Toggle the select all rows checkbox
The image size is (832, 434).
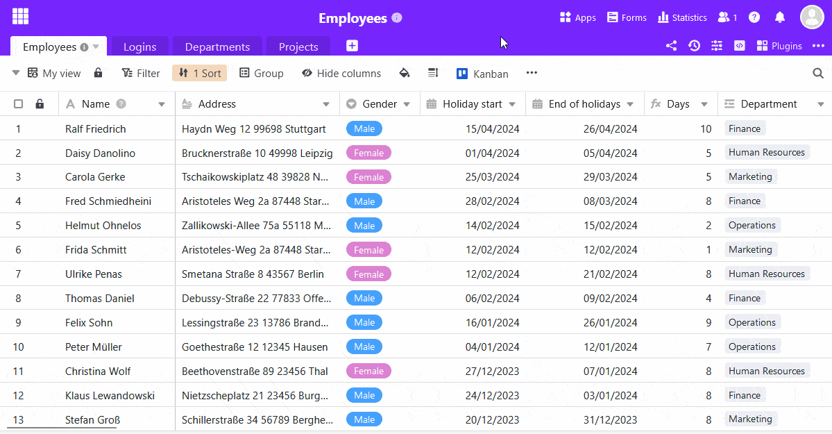pyautogui.click(x=19, y=104)
